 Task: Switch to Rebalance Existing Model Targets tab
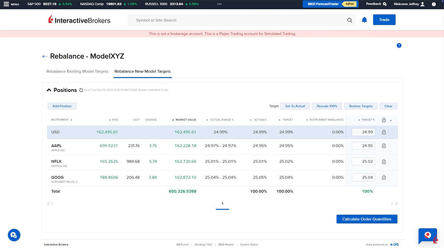pyautogui.click(x=77, y=71)
